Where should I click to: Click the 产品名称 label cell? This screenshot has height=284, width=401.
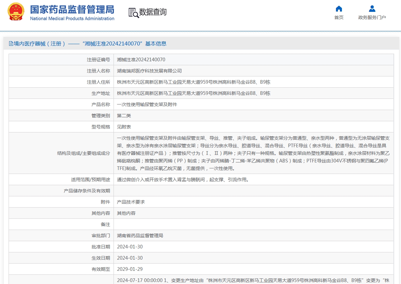[x=61, y=104]
